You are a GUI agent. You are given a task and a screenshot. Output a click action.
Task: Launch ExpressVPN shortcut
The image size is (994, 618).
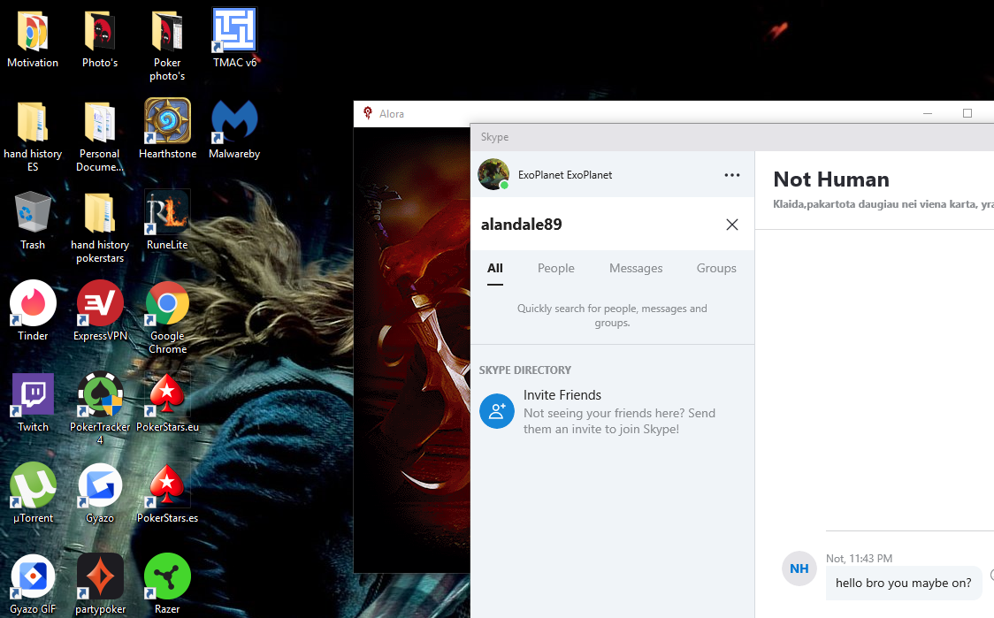(100, 303)
